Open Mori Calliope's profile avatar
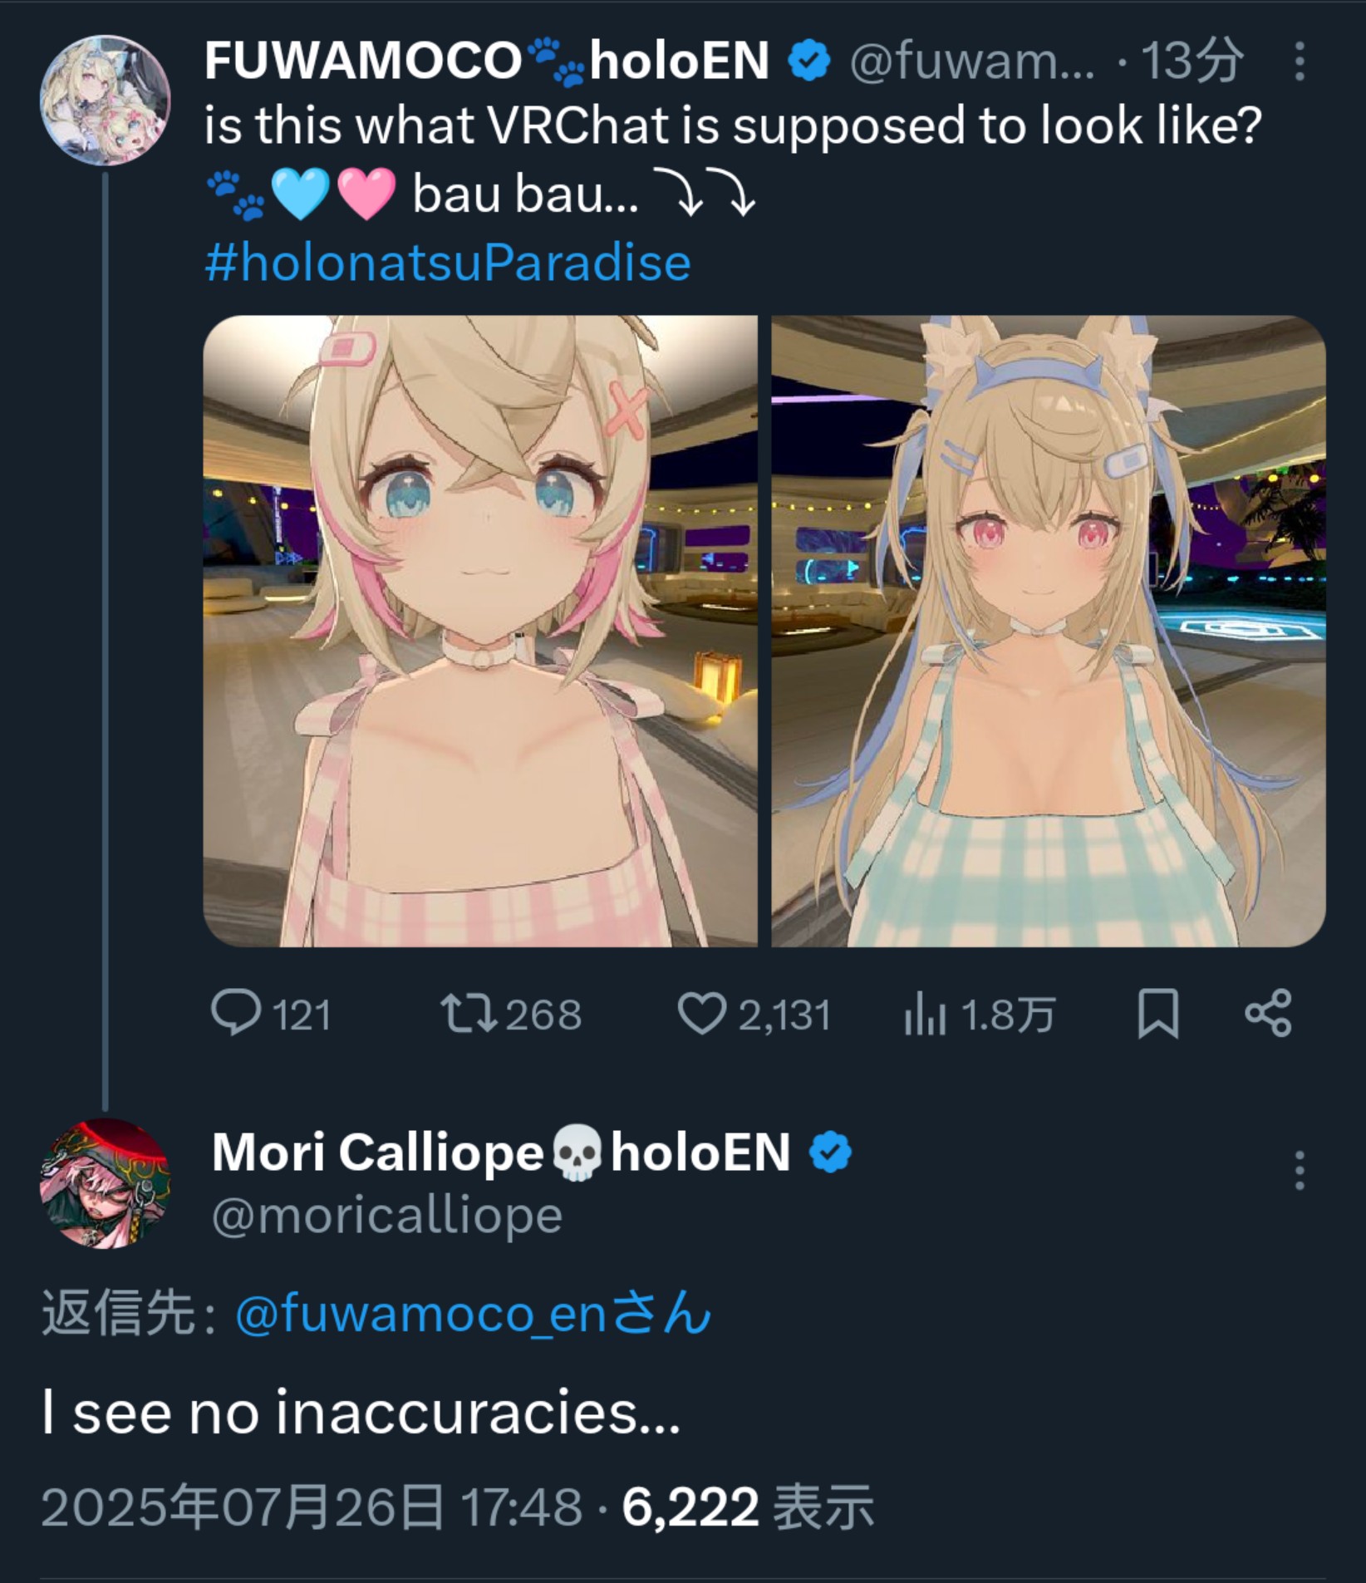The width and height of the screenshot is (1366, 1583). pos(105,1182)
